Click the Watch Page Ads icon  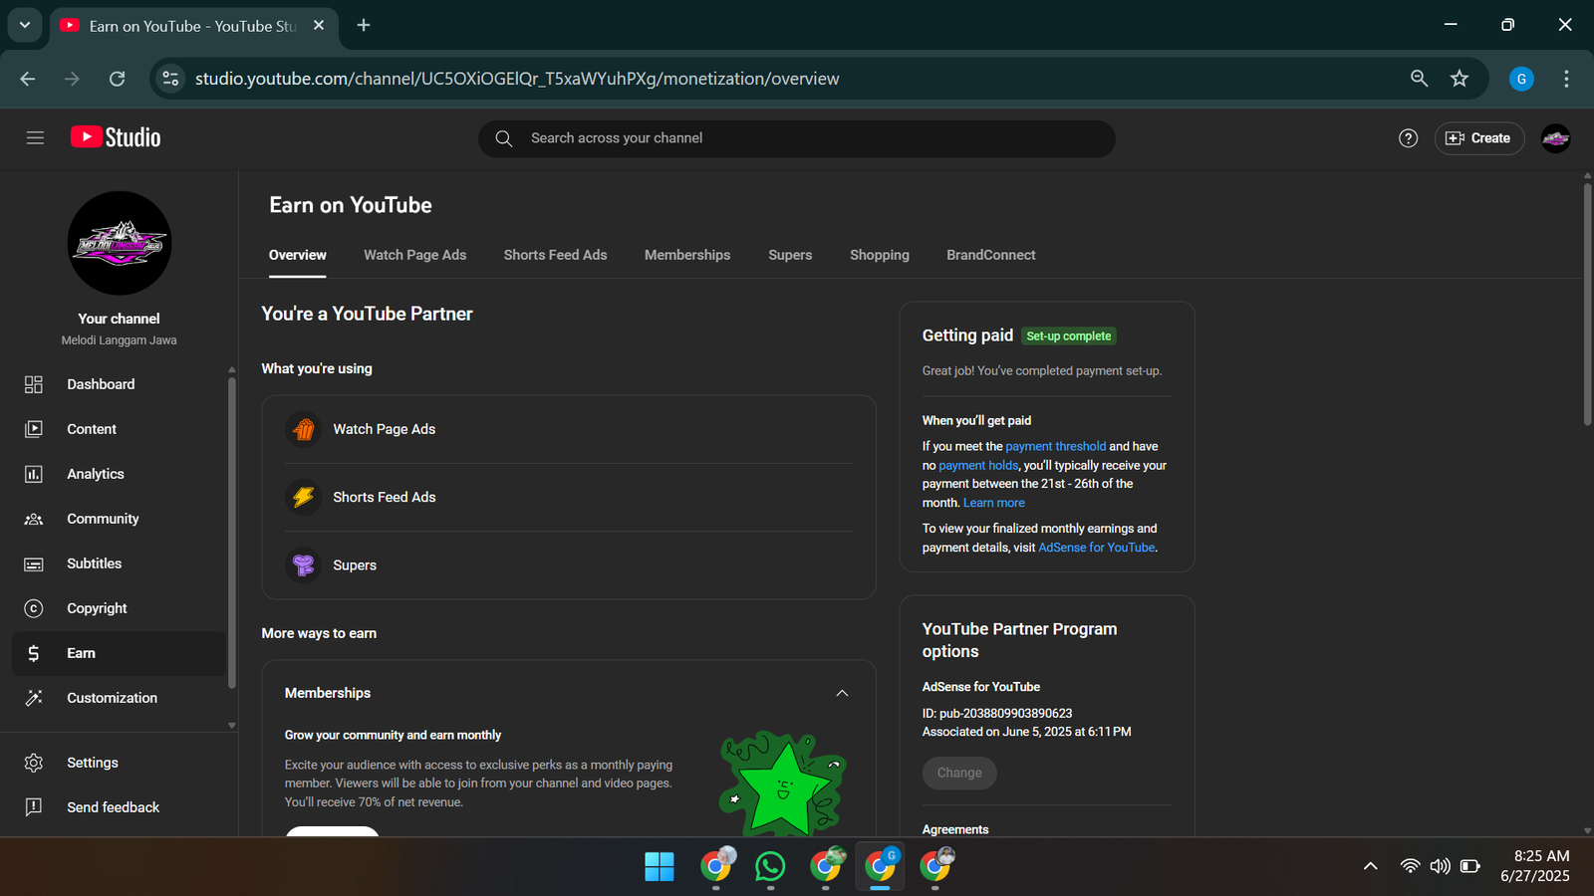(x=304, y=429)
